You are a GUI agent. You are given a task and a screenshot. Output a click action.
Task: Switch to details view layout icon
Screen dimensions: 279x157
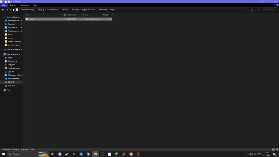[x=273, y=149]
